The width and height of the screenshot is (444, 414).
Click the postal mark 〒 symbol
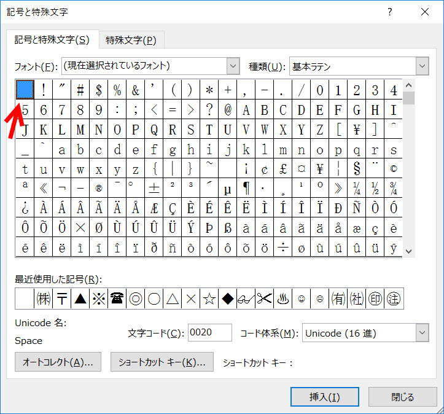coord(61,299)
